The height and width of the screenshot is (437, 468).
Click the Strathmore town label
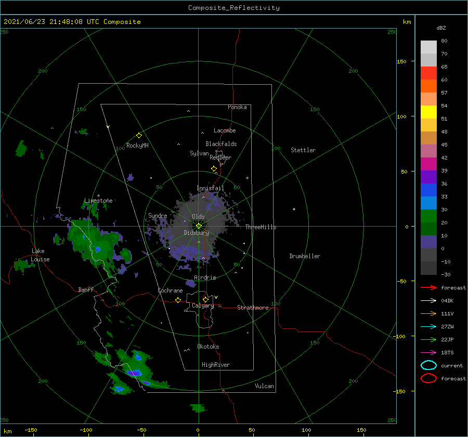[253, 308]
